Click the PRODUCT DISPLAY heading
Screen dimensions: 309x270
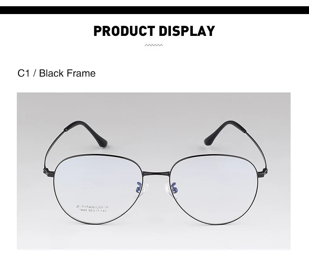(x=154, y=31)
